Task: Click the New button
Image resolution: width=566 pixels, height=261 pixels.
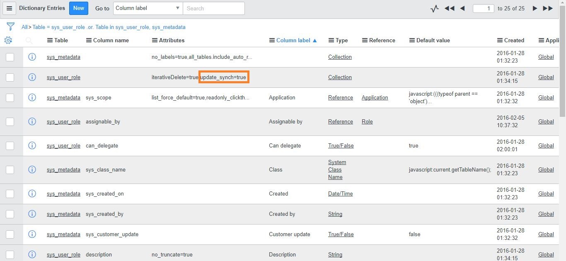Action: [79, 8]
